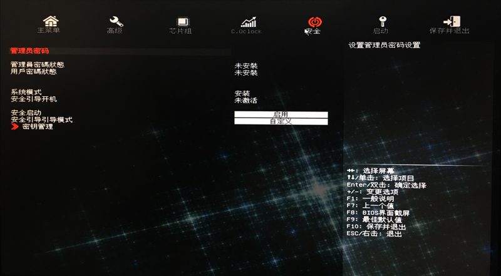The height and width of the screenshot is (276, 501).
Task: Select the 安全 power icon
Action: tap(315, 22)
